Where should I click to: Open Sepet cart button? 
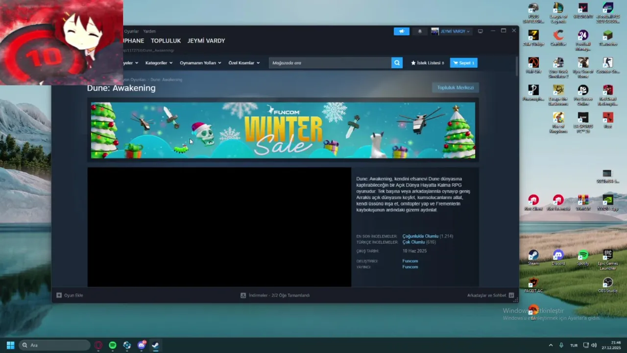pyautogui.click(x=463, y=63)
